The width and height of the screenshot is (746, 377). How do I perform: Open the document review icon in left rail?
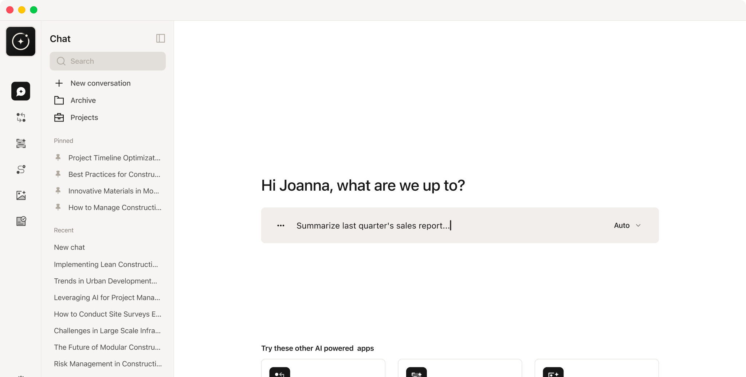(x=21, y=221)
